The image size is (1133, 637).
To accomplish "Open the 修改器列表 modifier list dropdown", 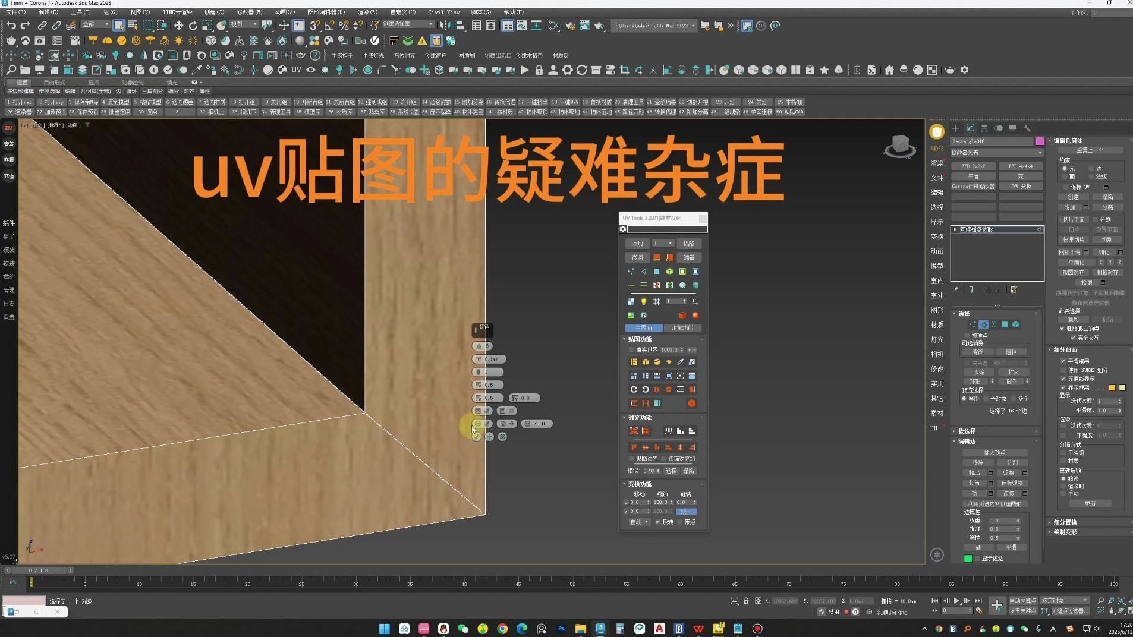I will coord(996,153).
